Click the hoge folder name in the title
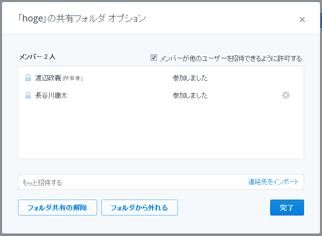Viewport: 322px width, 236px height. click(x=32, y=18)
